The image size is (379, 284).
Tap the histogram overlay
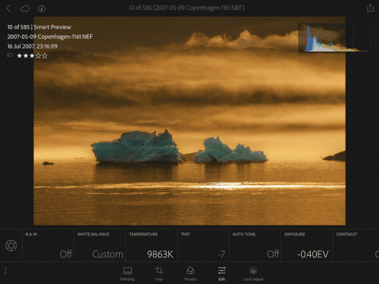pos(334,38)
